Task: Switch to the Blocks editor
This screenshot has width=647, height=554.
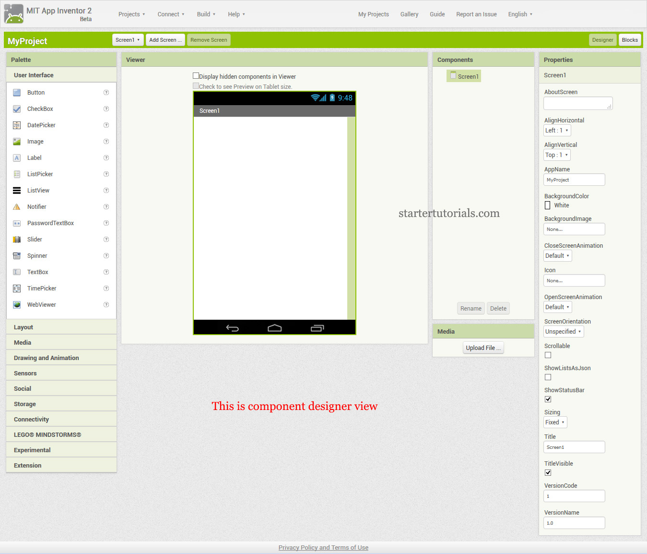Action: pyautogui.click(x=630, y=40)
